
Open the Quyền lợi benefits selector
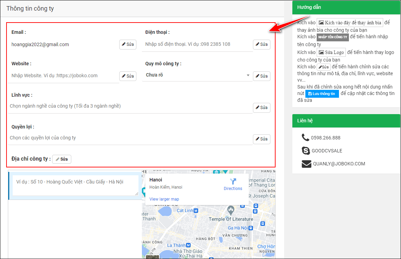click(130, 138)
